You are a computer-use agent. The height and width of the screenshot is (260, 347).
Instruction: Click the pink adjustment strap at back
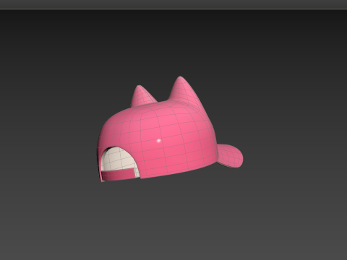118,174
